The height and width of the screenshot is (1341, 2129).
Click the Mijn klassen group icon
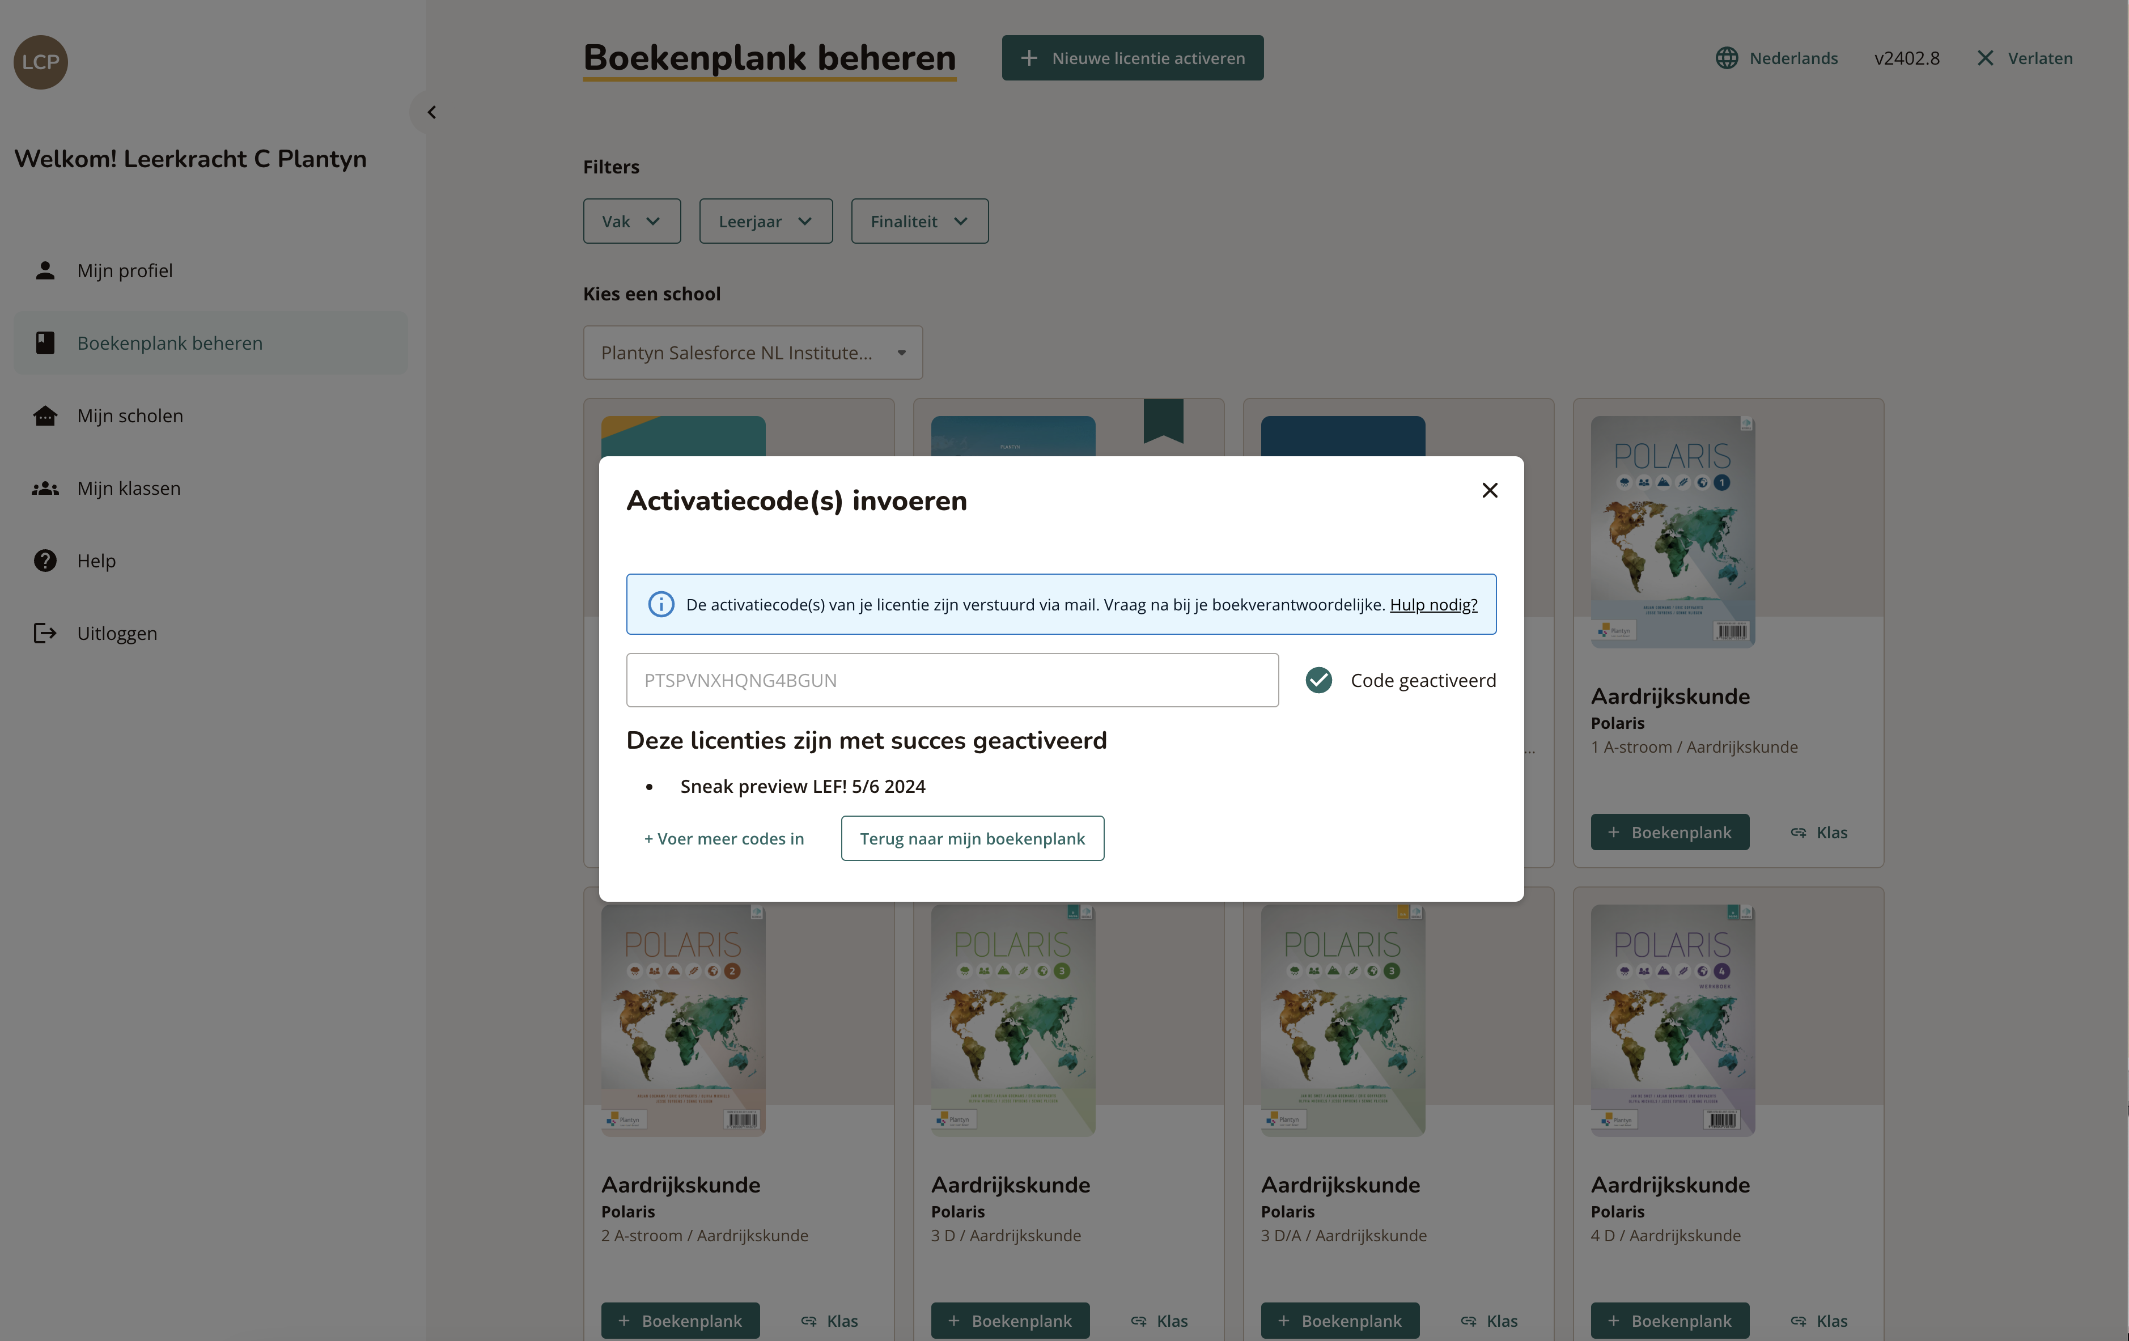(x=45, y=488)
